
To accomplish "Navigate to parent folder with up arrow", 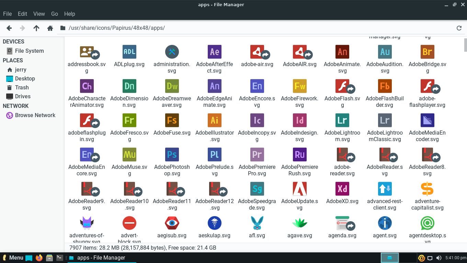I will click(x=36, y=28).
